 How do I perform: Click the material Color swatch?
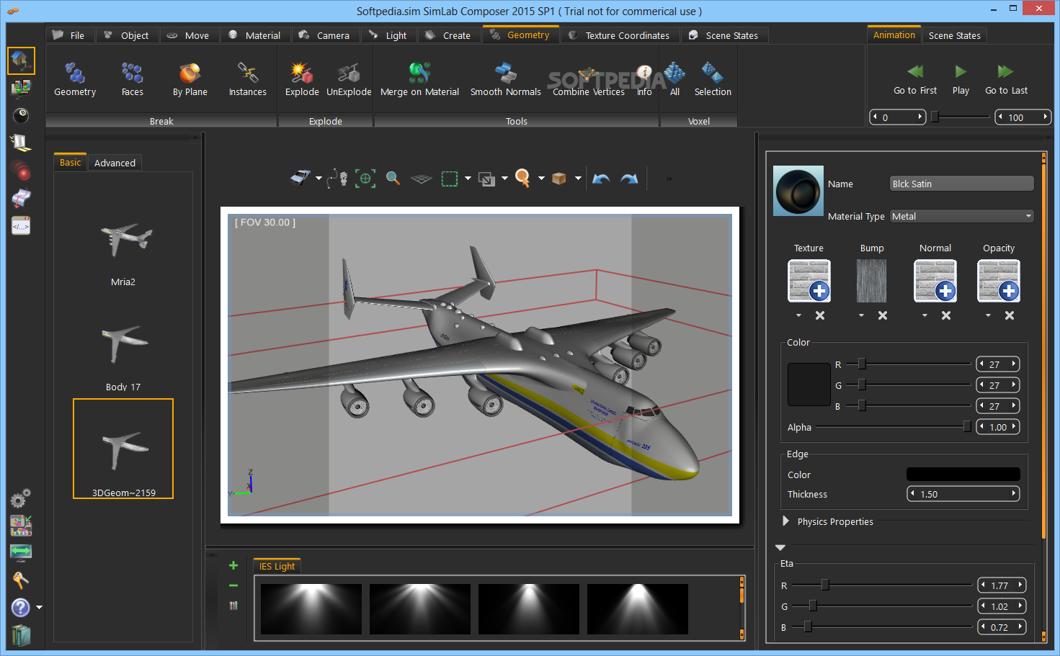click(x=809, y=385)
